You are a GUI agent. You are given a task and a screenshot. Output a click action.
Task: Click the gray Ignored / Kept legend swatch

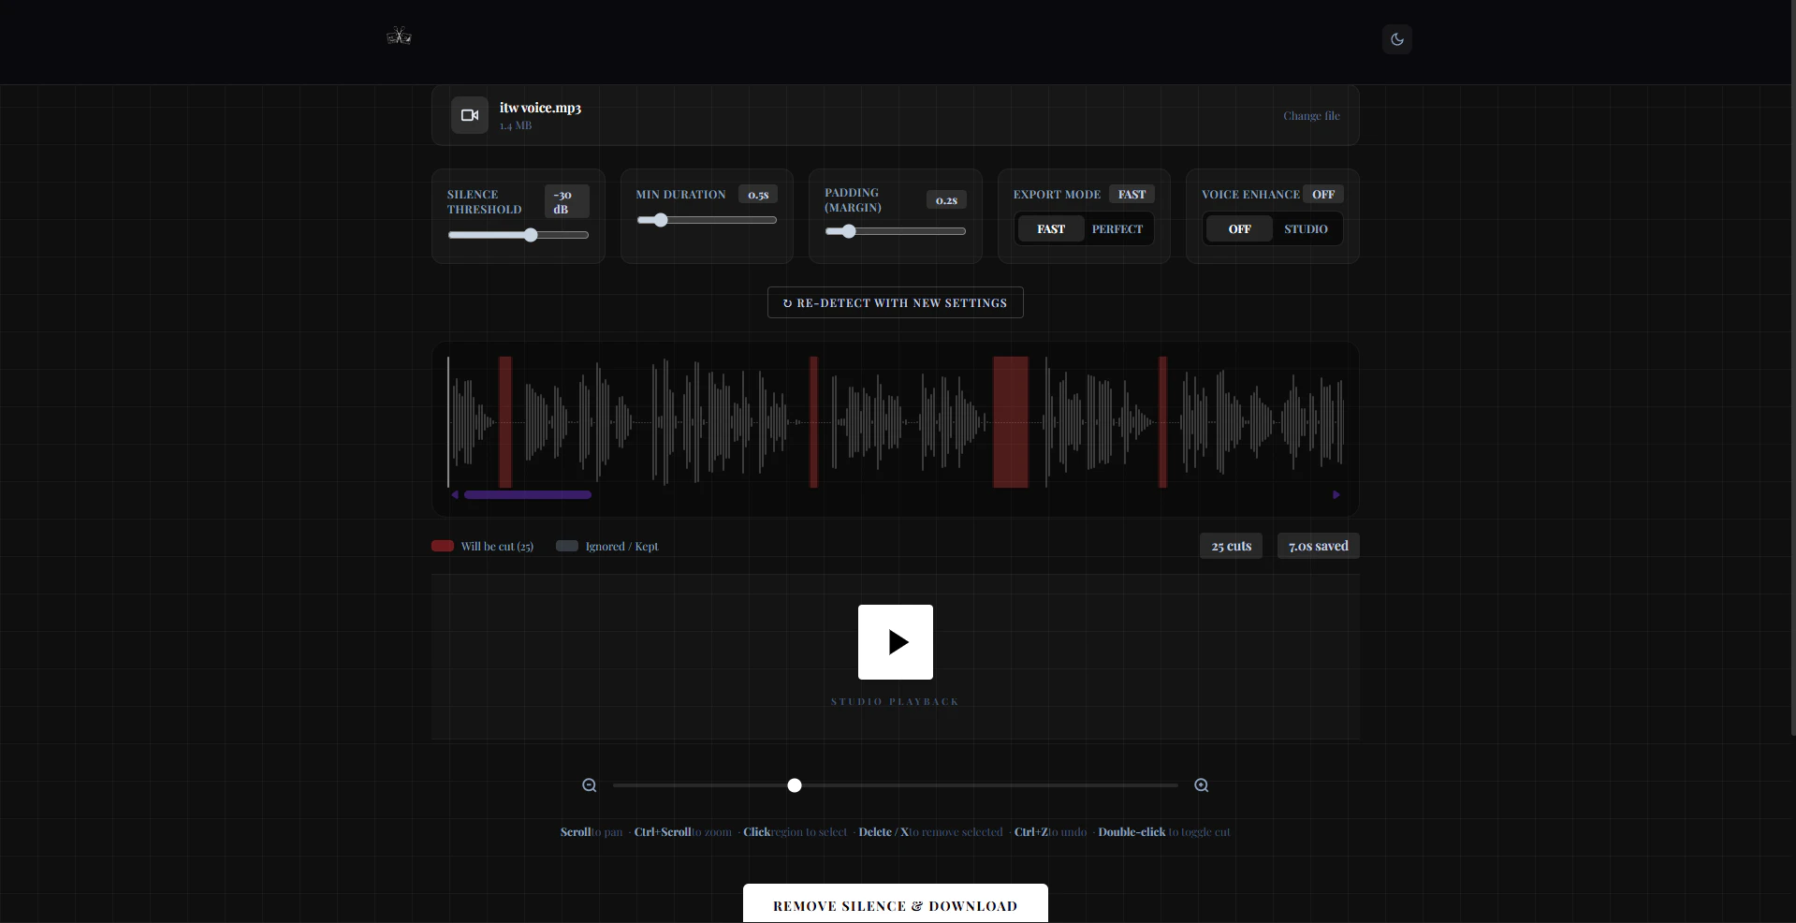coord(567,546)
